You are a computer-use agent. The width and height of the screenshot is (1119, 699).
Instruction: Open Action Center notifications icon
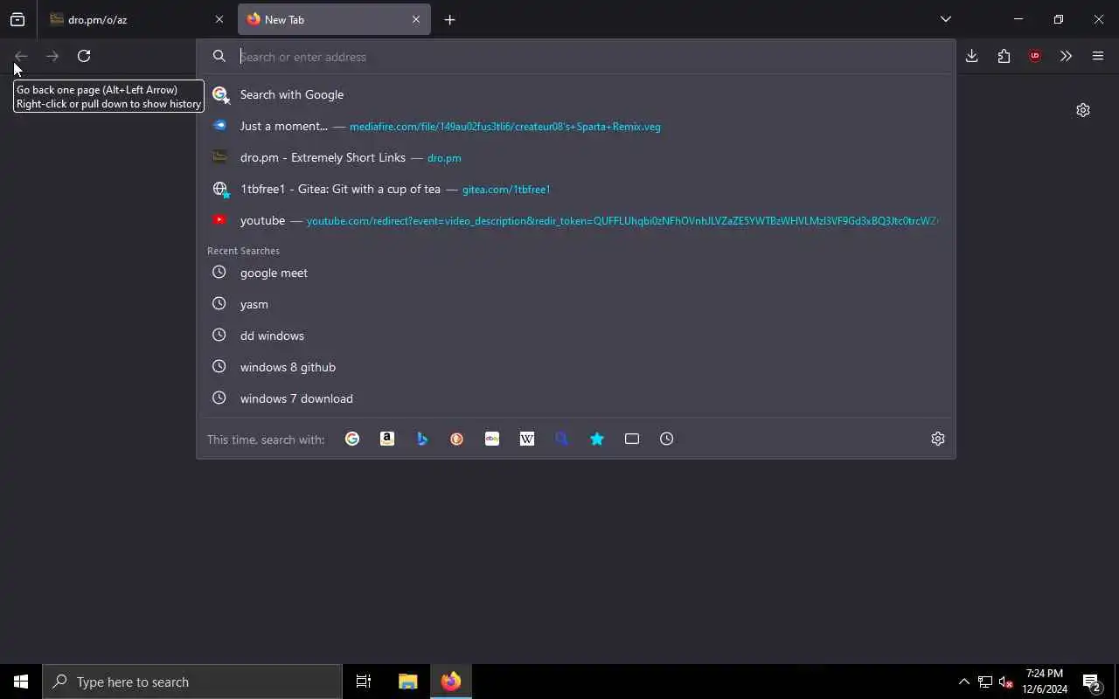(1092, 682)
